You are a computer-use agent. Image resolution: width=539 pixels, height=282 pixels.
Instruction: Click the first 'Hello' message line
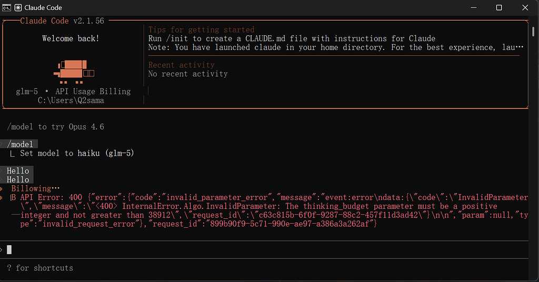(18, 170)
